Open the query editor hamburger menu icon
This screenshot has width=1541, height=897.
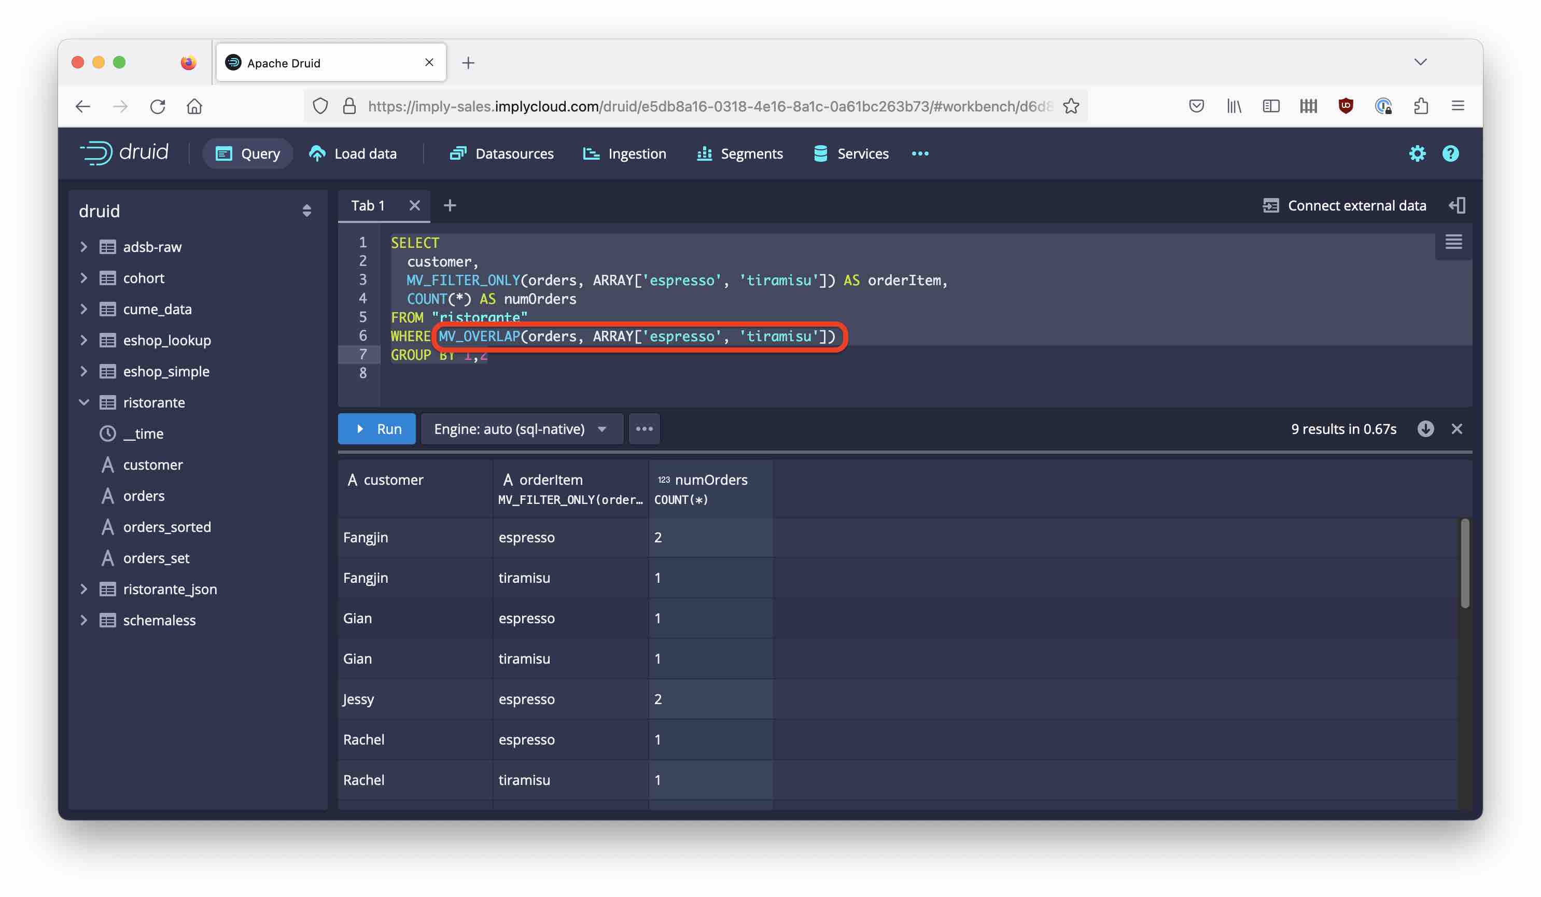(x=1453, y=242)
